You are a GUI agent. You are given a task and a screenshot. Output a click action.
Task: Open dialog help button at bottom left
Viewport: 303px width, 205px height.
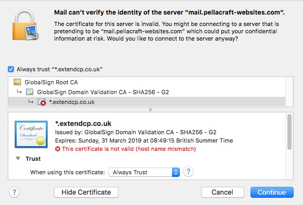click(x=15, y=192)
